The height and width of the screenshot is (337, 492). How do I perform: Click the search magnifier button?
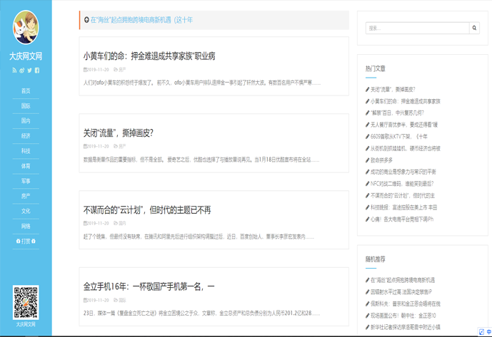click(x=474, y=28)
